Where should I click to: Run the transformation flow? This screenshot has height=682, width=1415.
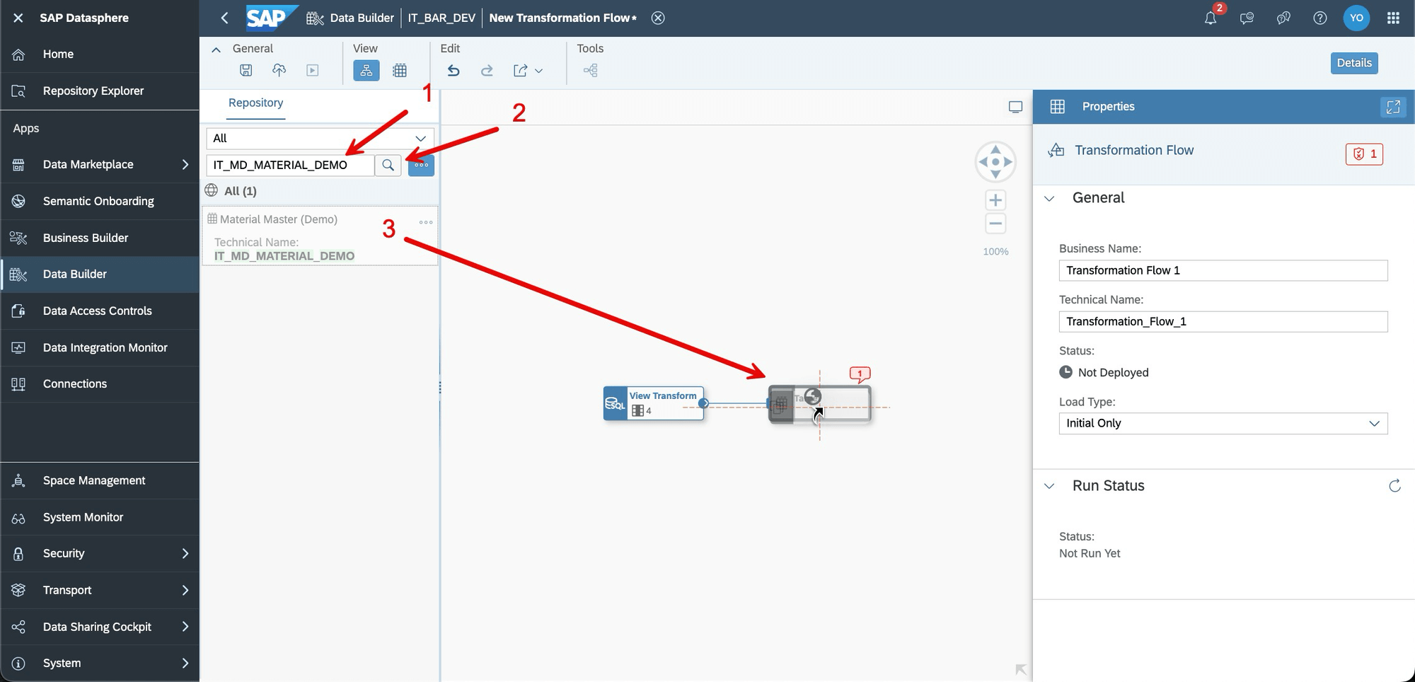pos(313,70)
